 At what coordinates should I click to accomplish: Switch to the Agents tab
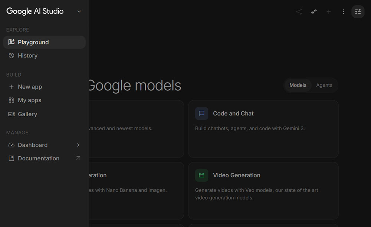[324, 85]
